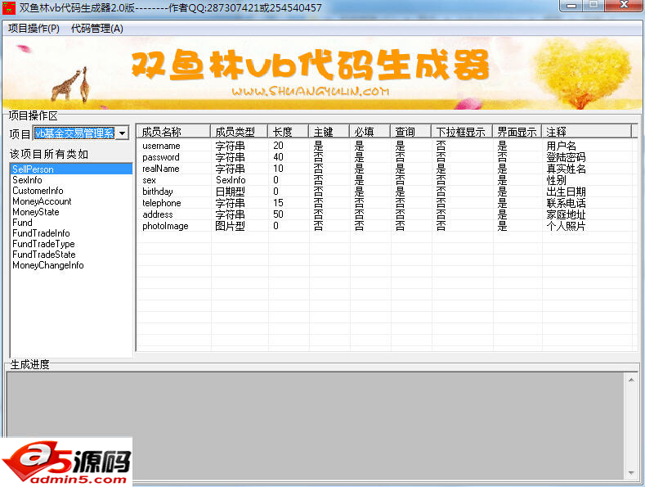Click length value 40 for password
Screen dimensions: 645x487
[x=278, y=157]
